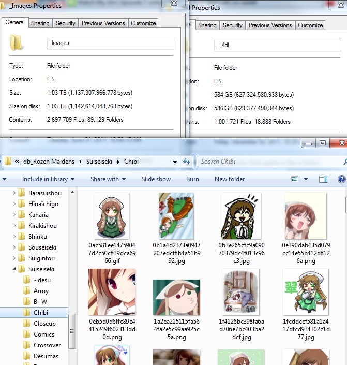Click the Help question mark icon

pos(341,179)
